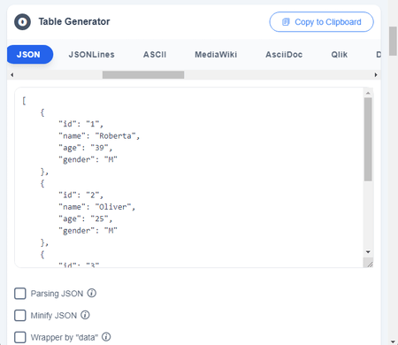Click the resize grip of the JSON textarea
398x345 pixels.
click(368, 263)
